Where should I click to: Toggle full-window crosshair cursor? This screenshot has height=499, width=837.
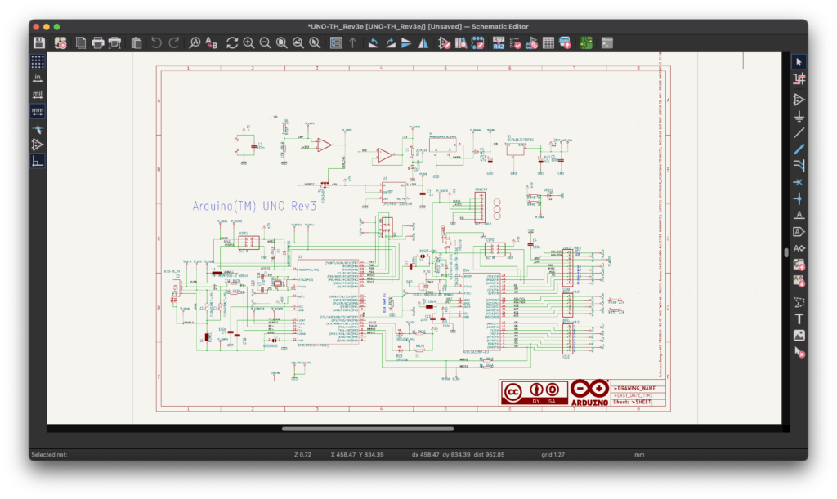(38, 128)
